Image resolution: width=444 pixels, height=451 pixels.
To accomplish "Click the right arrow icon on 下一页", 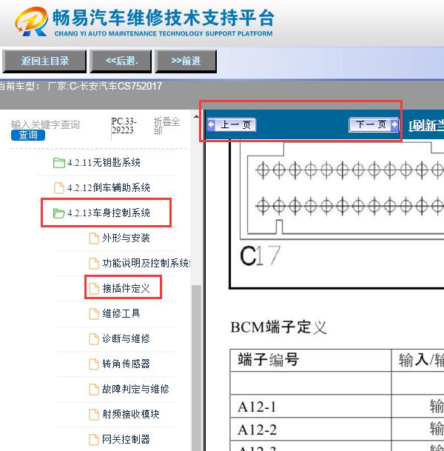I will pos(394,124).
